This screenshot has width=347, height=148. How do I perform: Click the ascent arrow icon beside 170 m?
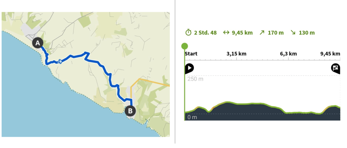click(x=262, y=33)
